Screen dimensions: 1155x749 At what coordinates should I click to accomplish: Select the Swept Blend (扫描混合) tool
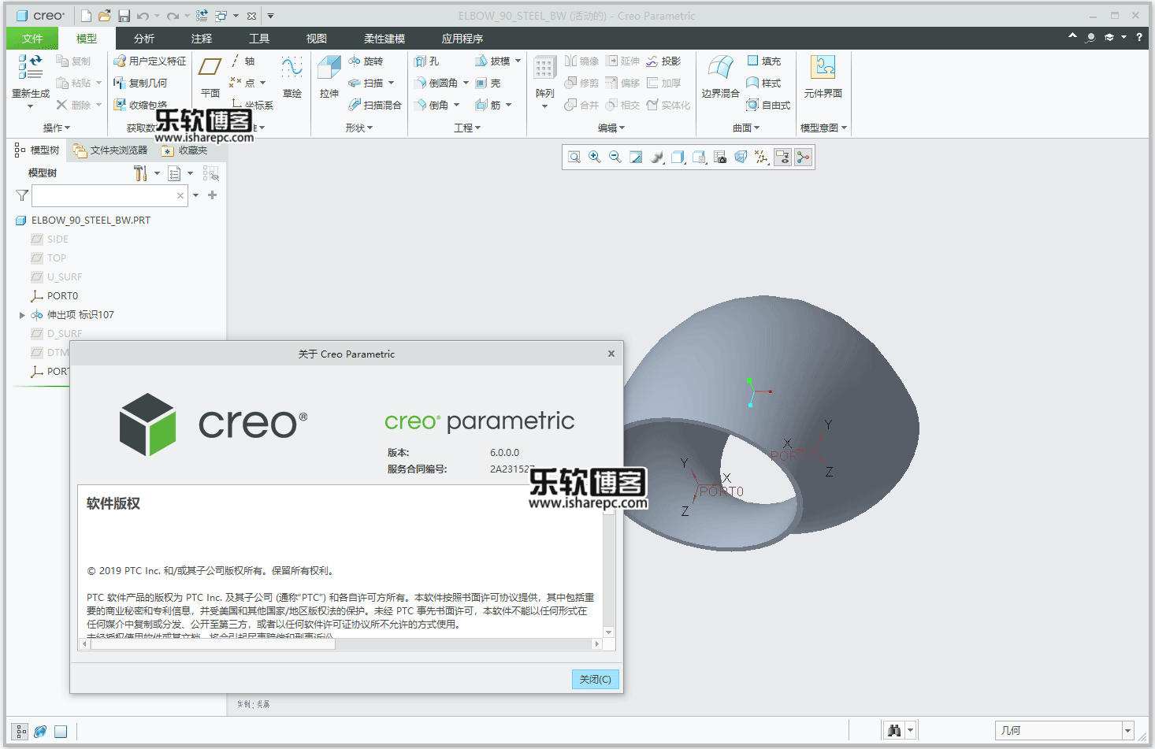point(375,105)
